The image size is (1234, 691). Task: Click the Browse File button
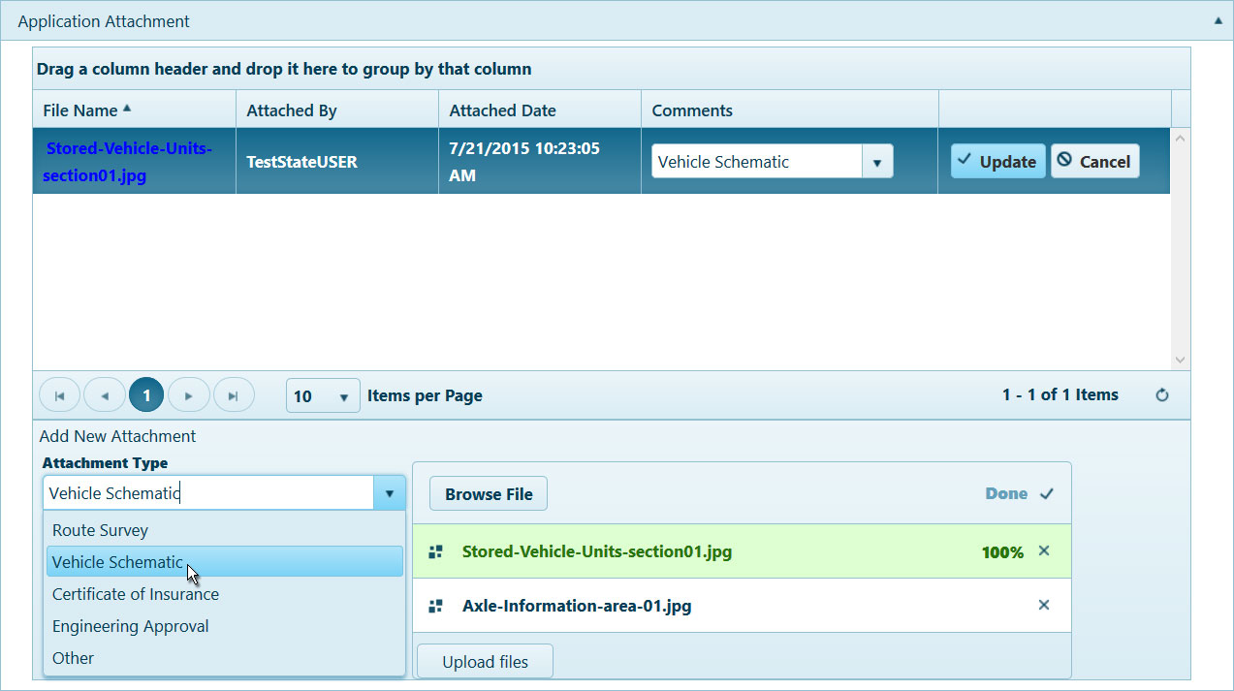489,494
